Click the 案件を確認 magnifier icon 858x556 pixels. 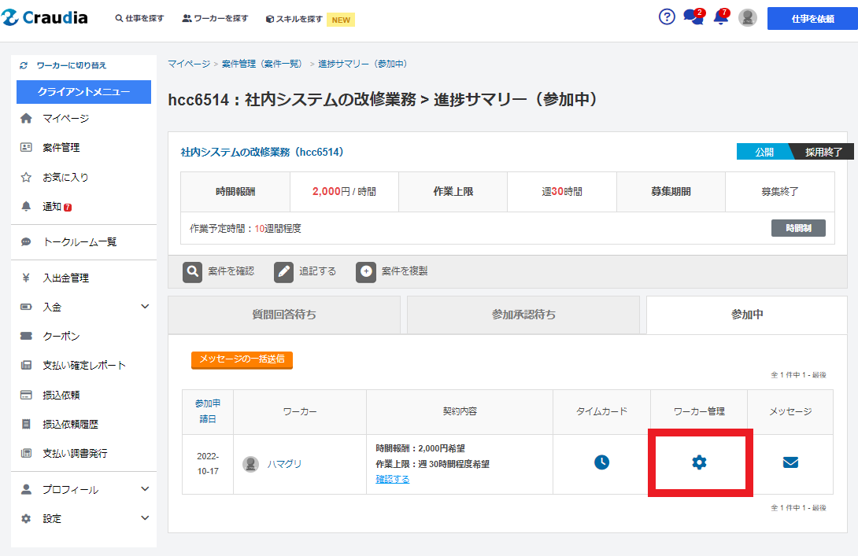[x=193, y=271]
